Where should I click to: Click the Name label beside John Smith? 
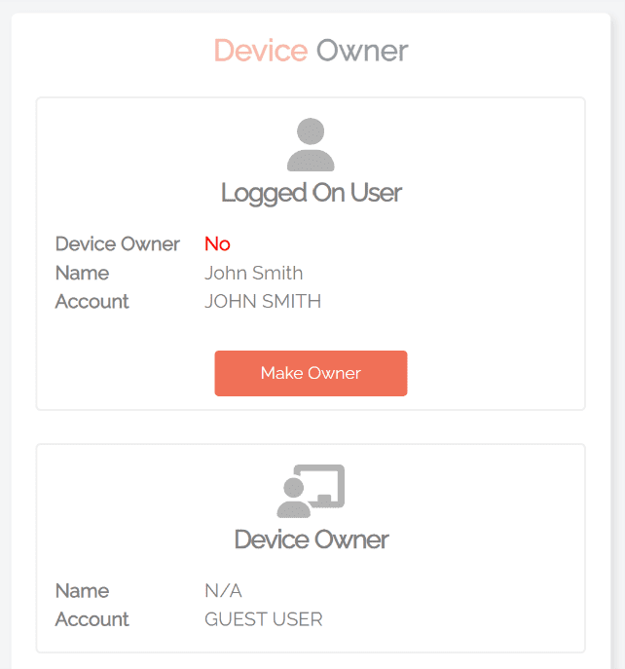[x=82, y=273]
